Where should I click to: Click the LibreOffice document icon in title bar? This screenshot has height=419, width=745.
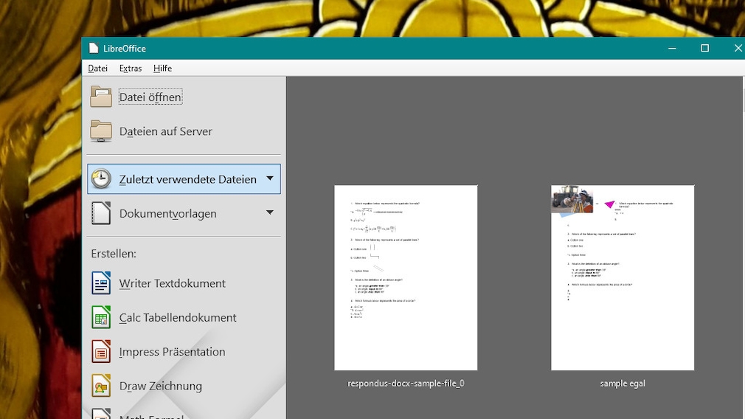click(x=94, y=49)
